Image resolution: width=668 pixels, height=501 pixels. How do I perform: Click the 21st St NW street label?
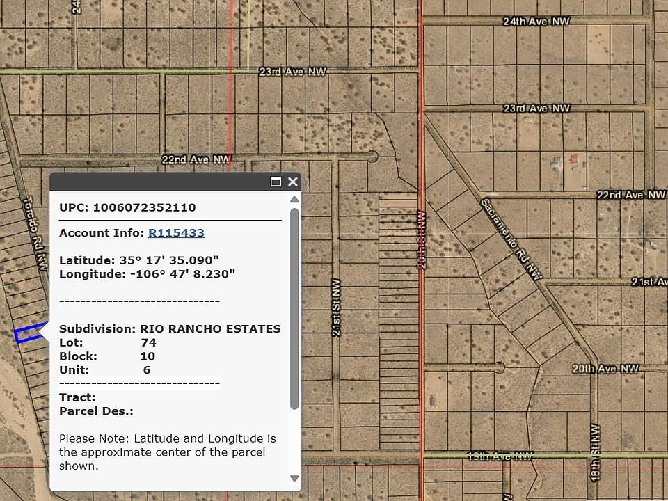click(x=337, y=308)
